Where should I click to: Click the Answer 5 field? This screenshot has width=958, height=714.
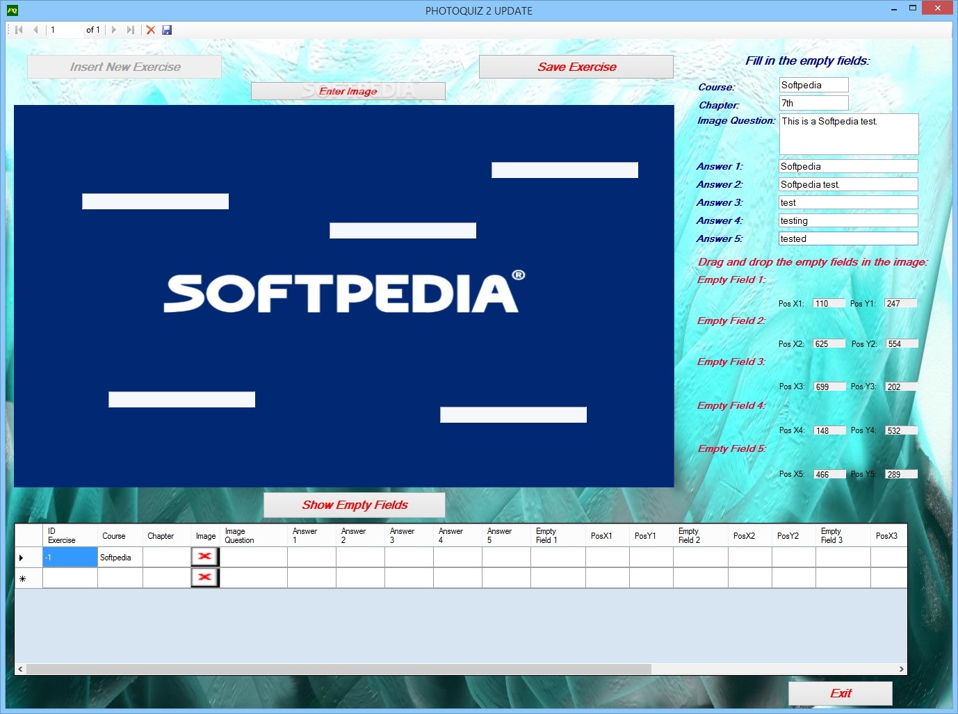848,238
